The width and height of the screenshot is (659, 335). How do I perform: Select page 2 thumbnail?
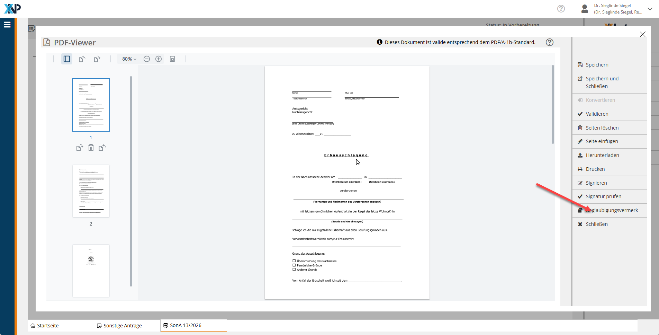click(x=91, y=191)
